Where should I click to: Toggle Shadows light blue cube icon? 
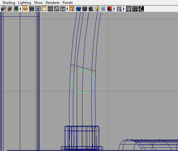tap(103, 9)
